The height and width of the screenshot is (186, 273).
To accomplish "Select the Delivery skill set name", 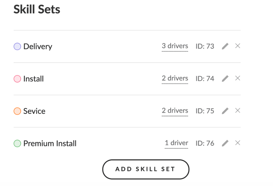I will pos(38,47).
